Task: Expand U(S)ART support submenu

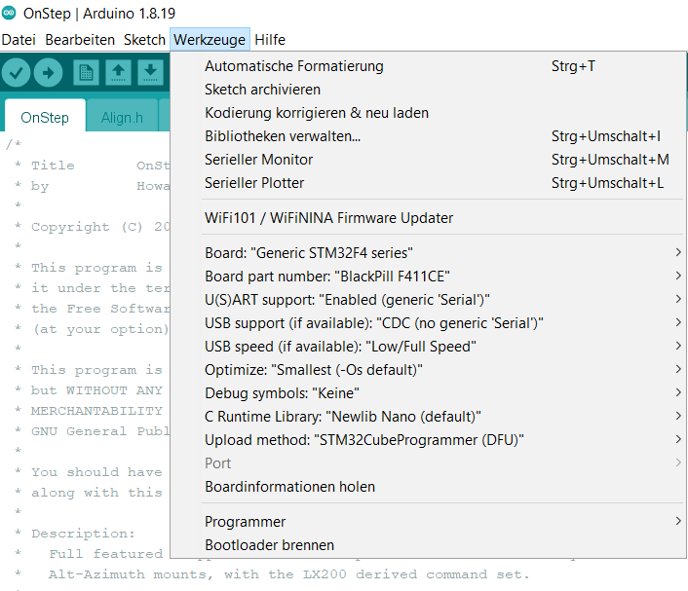Action: tap(428, 300)
